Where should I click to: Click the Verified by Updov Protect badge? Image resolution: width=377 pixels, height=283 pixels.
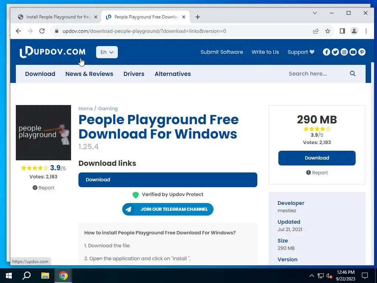[x=168, y=195]
